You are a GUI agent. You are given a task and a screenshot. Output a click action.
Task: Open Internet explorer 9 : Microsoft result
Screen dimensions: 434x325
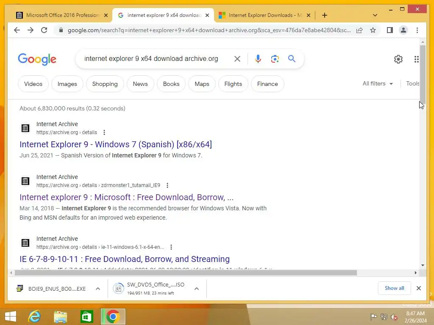[126, 197]
